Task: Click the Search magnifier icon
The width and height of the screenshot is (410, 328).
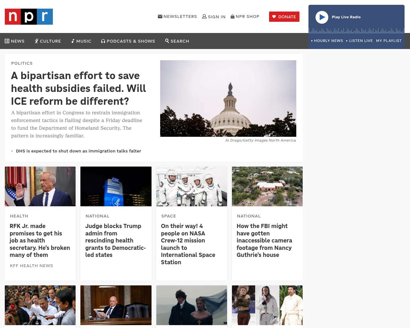Action: click(x=167, y=41)
